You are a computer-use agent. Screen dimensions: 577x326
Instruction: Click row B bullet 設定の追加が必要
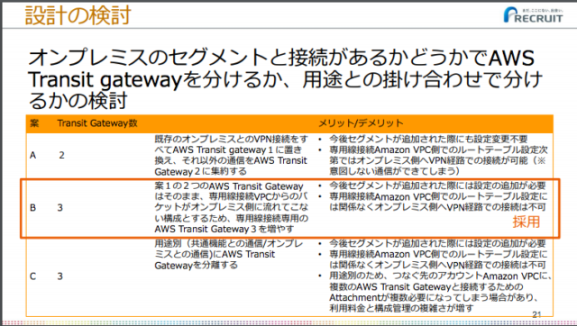437,186
